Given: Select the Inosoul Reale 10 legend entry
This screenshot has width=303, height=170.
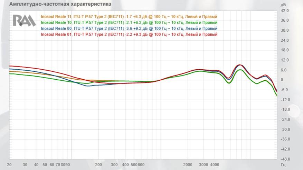Looking at the screenshot, I should pos(129,22).
